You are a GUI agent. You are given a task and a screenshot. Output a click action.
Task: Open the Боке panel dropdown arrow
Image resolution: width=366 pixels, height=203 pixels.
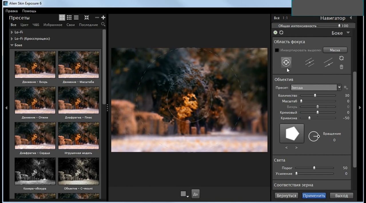pos(348,33)
